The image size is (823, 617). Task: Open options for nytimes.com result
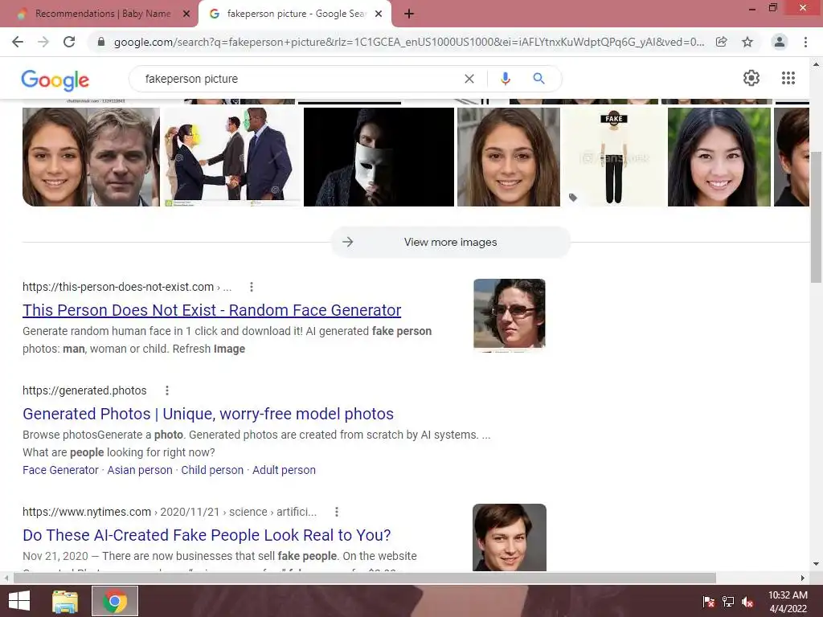(x=337, y=512)
